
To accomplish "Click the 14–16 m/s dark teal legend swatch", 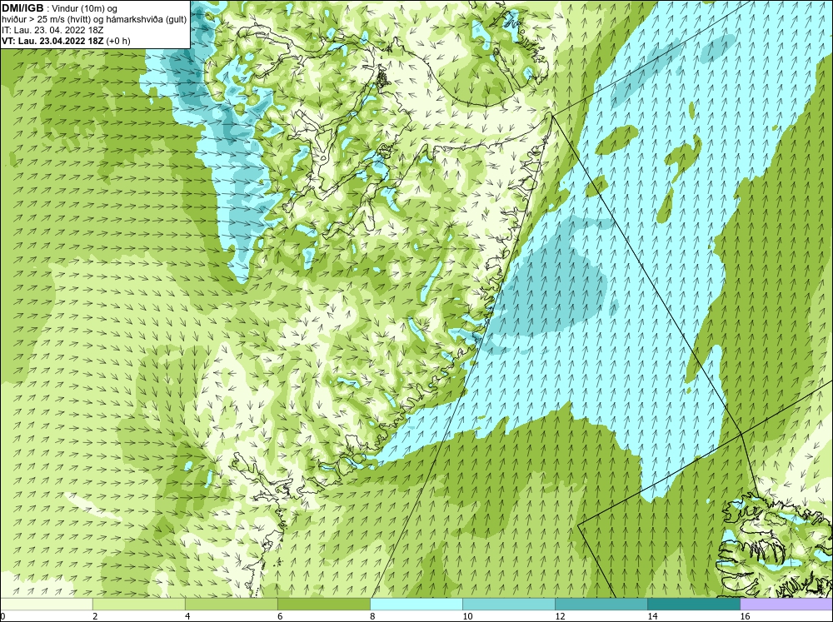I will pyautogui.click(x=694, y=604).
